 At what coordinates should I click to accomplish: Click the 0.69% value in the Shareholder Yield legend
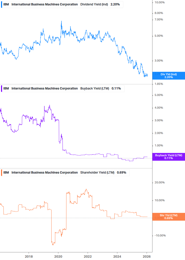click(122, 173)
